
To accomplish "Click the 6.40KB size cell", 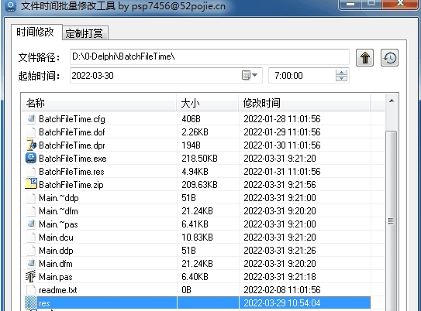I will click(195, 277).
